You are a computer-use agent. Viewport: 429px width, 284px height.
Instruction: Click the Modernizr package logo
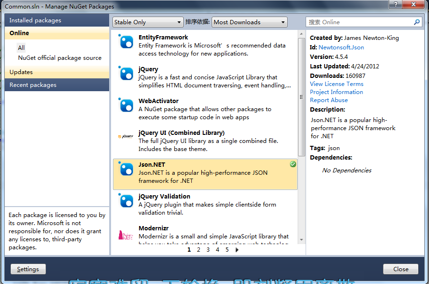pyautogui.click(x=125, y=235)
